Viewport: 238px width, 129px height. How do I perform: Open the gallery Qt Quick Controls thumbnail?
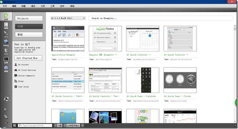pos(180,38)
